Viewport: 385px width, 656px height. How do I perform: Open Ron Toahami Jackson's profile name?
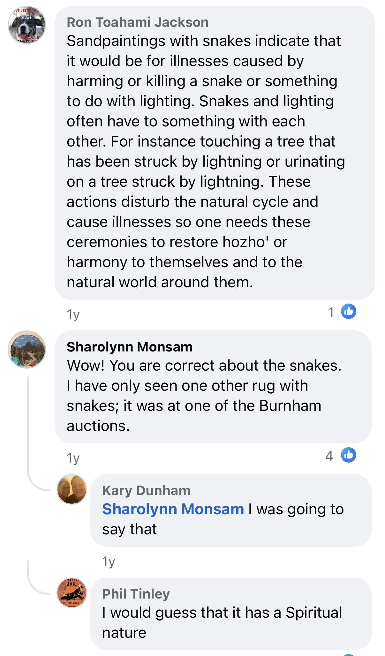(x=138, y=22)
